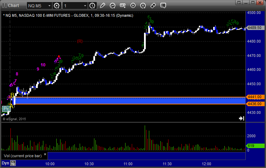Click the chart title NQ M5 NASDAQ text
Image resolution: width=266 pixels, height=168 pixels.
click(68, 15)
